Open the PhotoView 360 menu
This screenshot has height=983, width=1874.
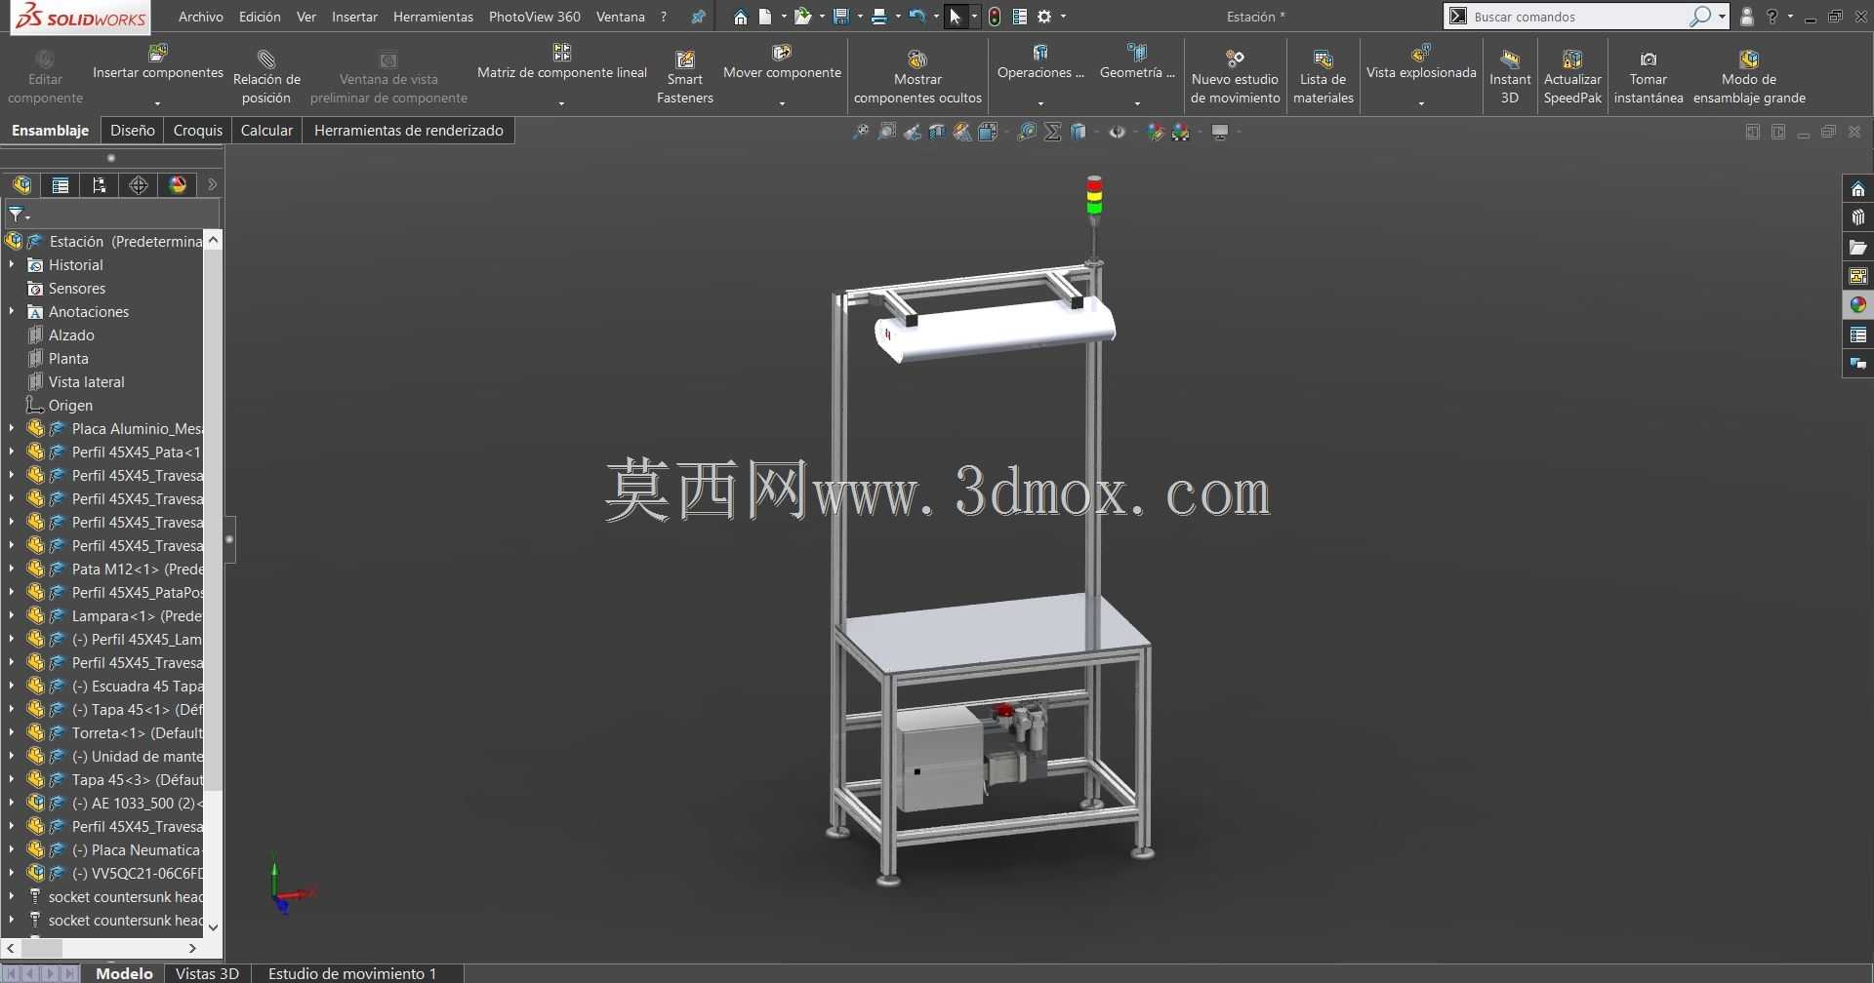pos(535,17)
